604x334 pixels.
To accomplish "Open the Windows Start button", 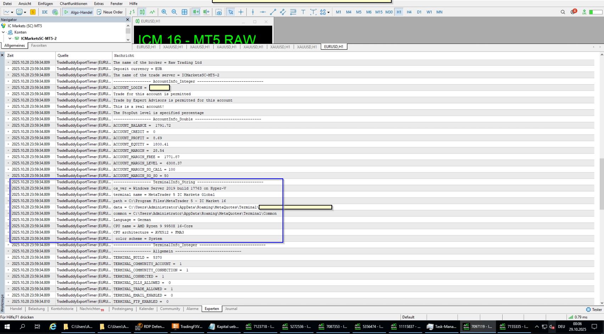I will click(x=7, y=327).
